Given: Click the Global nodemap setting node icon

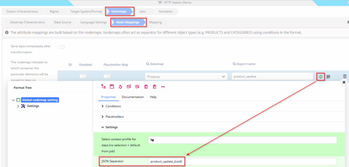Looking at the screenshot, I should [18, 100].
